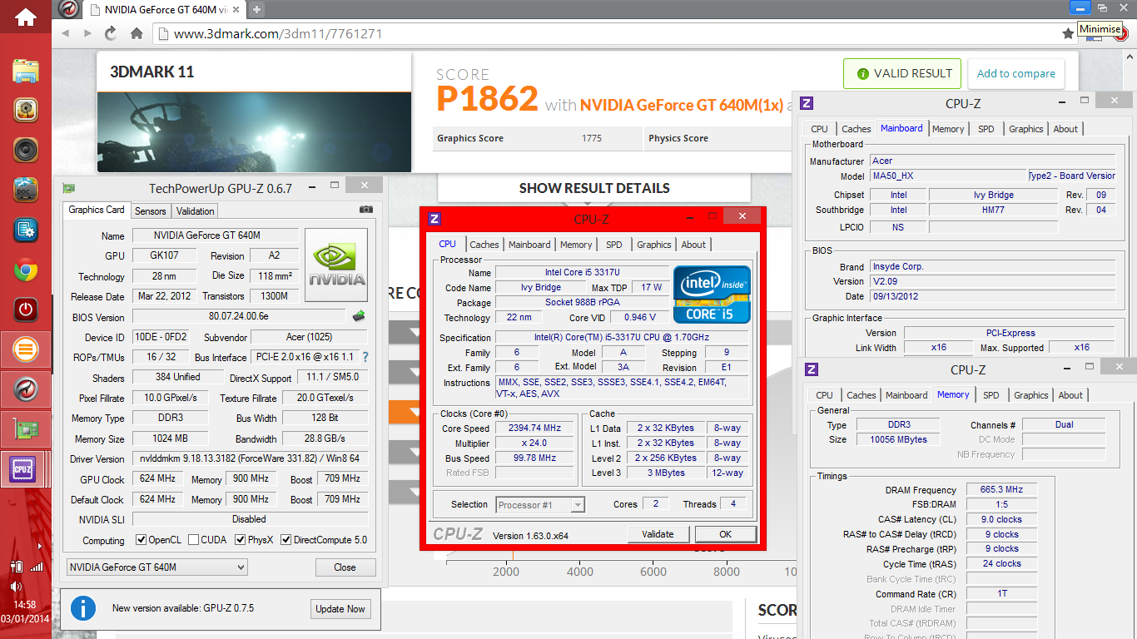Click the GPU-Z screenshot camera icon
This screenshot has height=639, width=1137.
(x=365, y=210)
